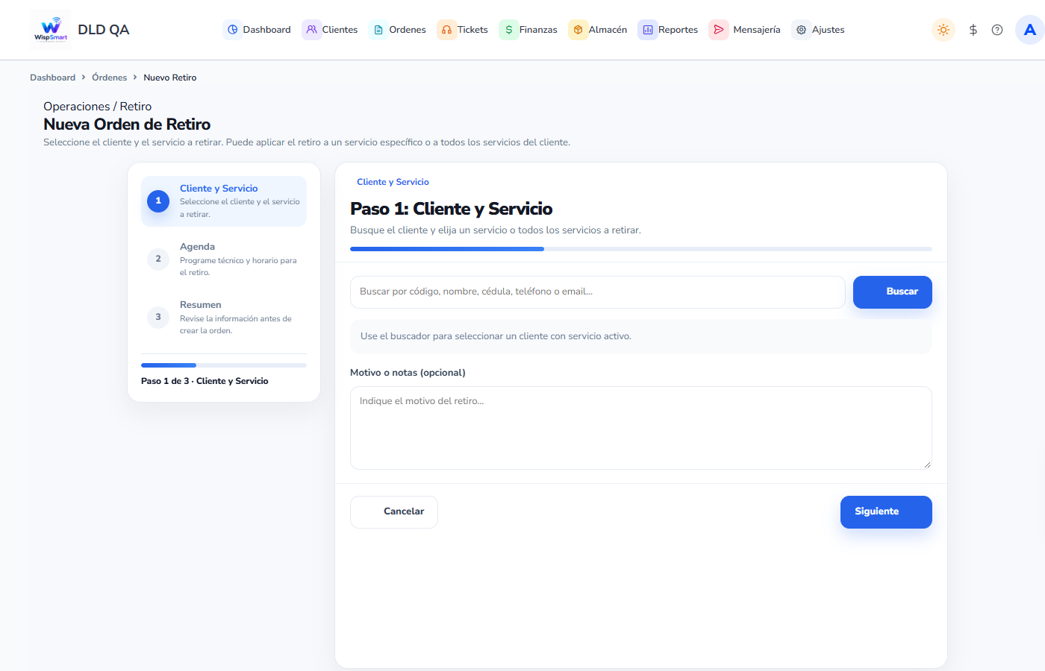Focus the client search input field
Viewport: 1045px width, 671px height.
click(x=598, y=292)
